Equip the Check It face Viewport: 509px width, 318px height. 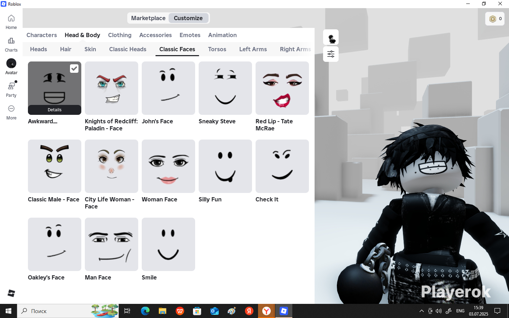point(282,166)
